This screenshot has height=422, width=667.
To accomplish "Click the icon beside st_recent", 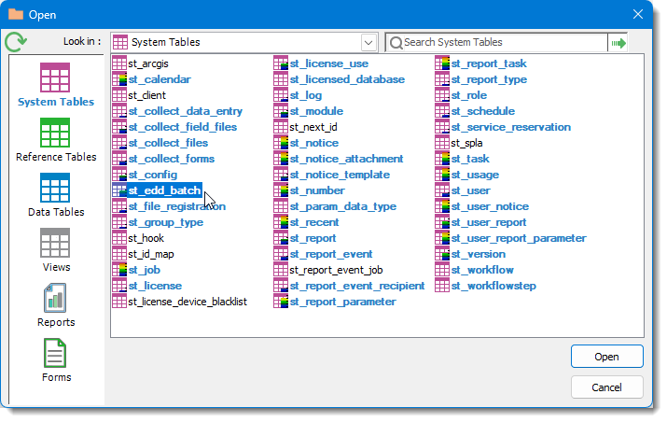I will [x=281, y=222].
